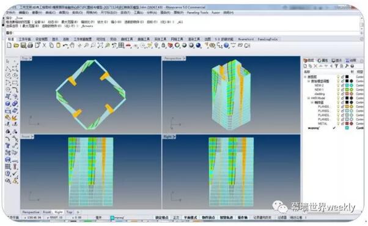Click the green color swatch of NEW-1 layer

pos(347,90)
